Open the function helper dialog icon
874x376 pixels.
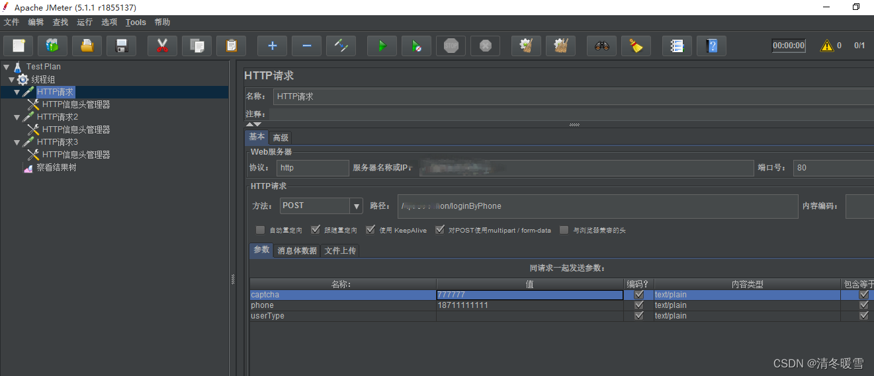coord(677,46)
